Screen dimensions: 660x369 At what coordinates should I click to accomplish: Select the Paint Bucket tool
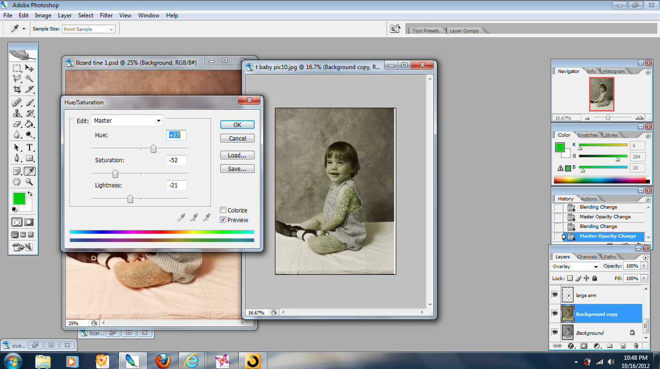coord(29,124)
